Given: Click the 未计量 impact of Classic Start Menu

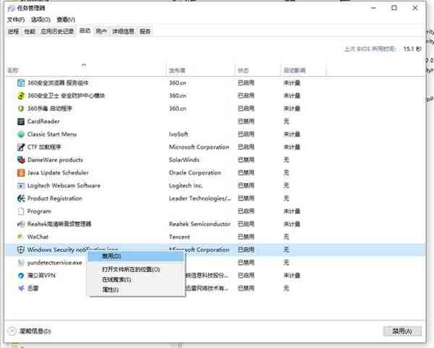Looking at the screenshot, I should click(292, 135).
